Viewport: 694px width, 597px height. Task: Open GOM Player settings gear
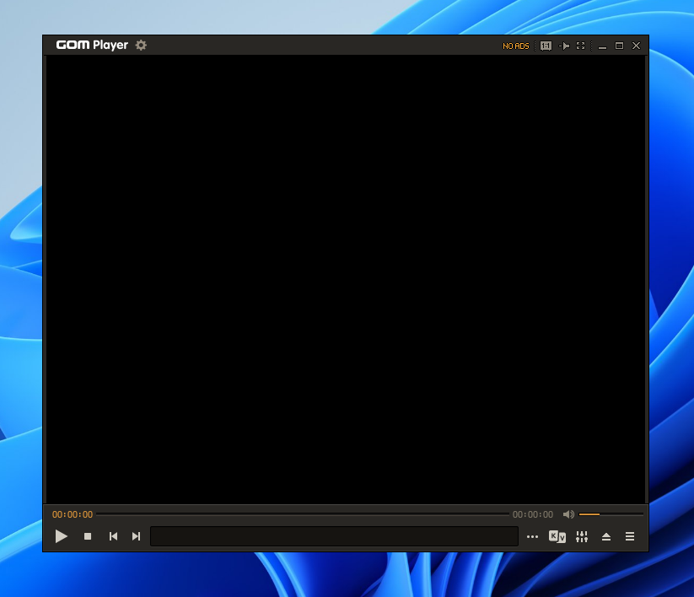[141, 46]
